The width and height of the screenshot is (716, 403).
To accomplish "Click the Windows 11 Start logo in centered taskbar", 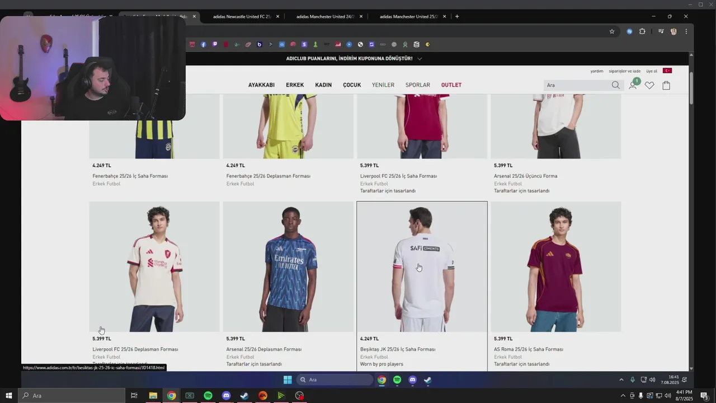I will coord(288,379).
